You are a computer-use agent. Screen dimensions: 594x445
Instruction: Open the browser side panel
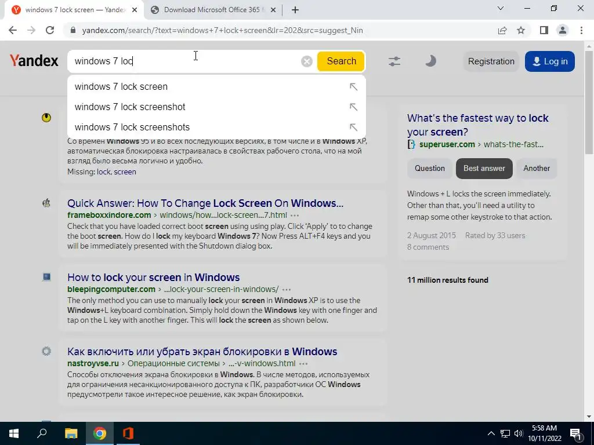(x=544, y=30)
